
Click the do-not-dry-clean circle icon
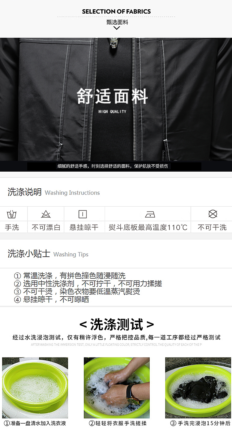tap(213, 214)
